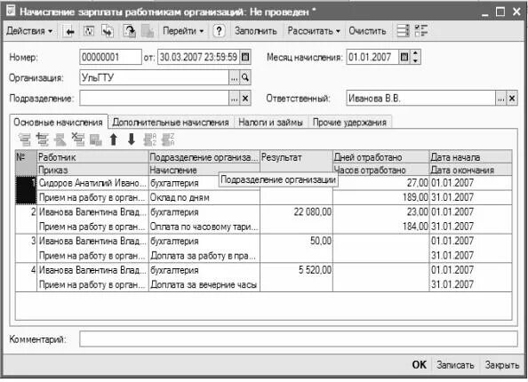Click the 189,00 hours worked cell
This screenshot has height=382, width=528.
(381, 197)
